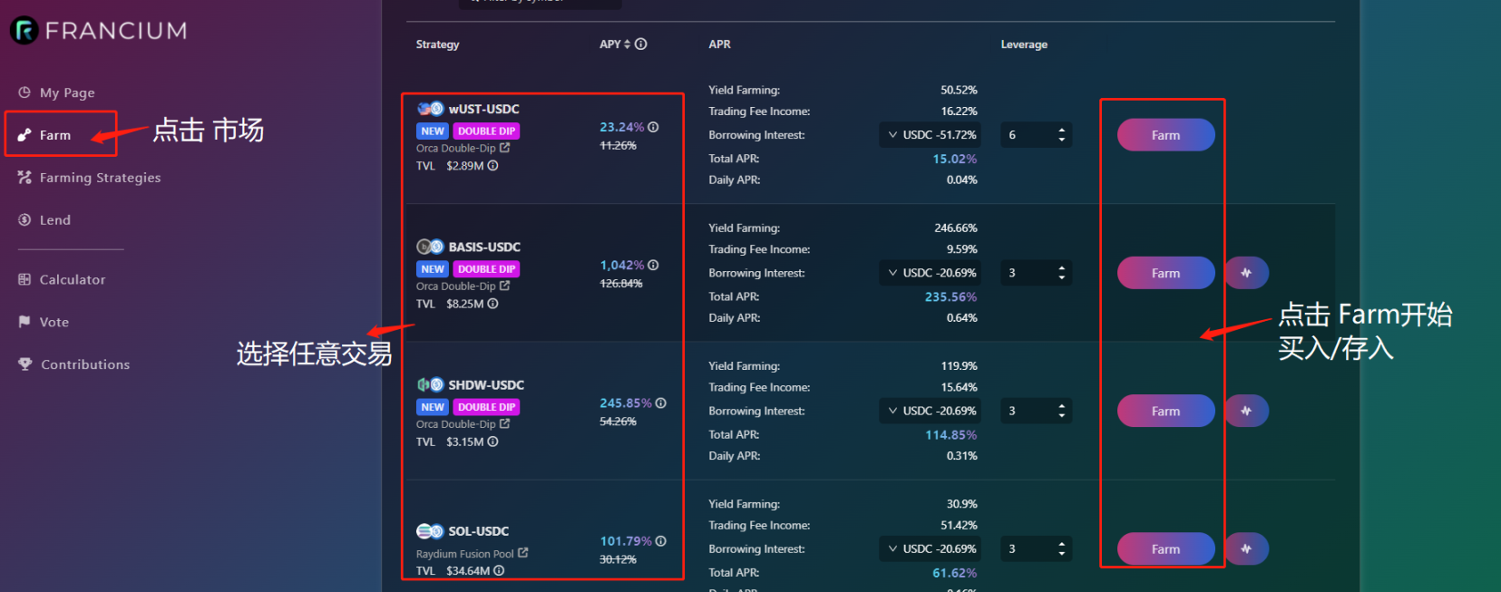Adjust leverage stepper for wUST-USDC
Image resolution: width=1501 pixels, height=592 pixels.
1061,135
